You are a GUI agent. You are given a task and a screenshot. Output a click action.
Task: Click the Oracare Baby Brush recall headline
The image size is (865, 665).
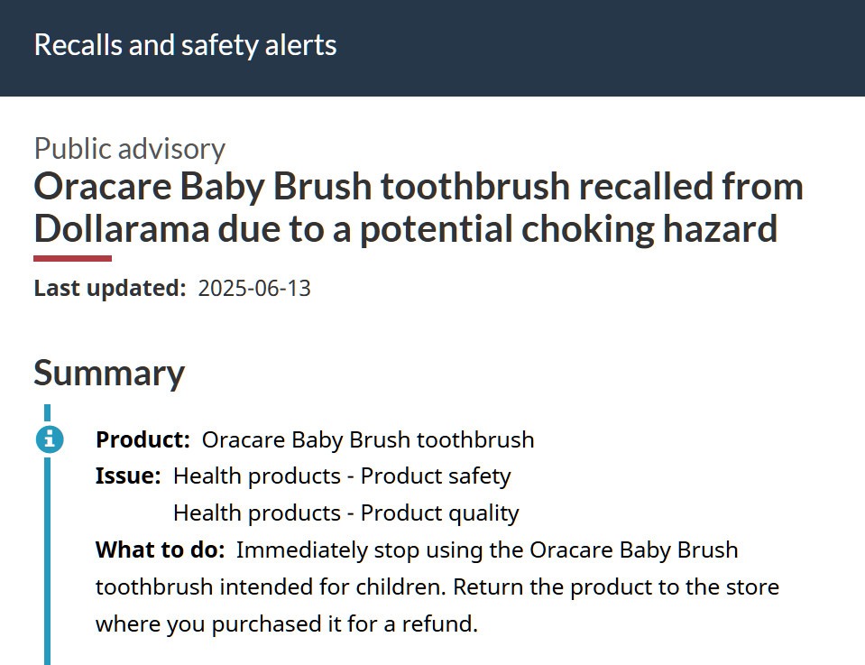(x=419, y=207)
